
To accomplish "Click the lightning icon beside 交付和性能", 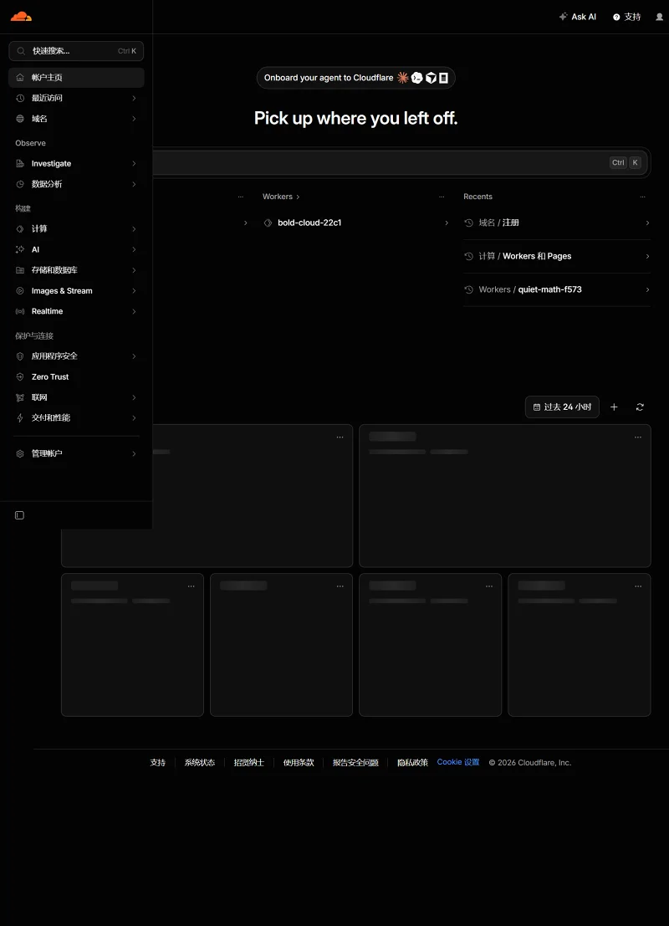I will point(20,417).
